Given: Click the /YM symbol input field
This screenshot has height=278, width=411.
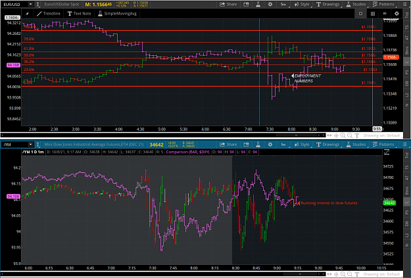Looking at the screenshot, I should [x=14, y=145].
